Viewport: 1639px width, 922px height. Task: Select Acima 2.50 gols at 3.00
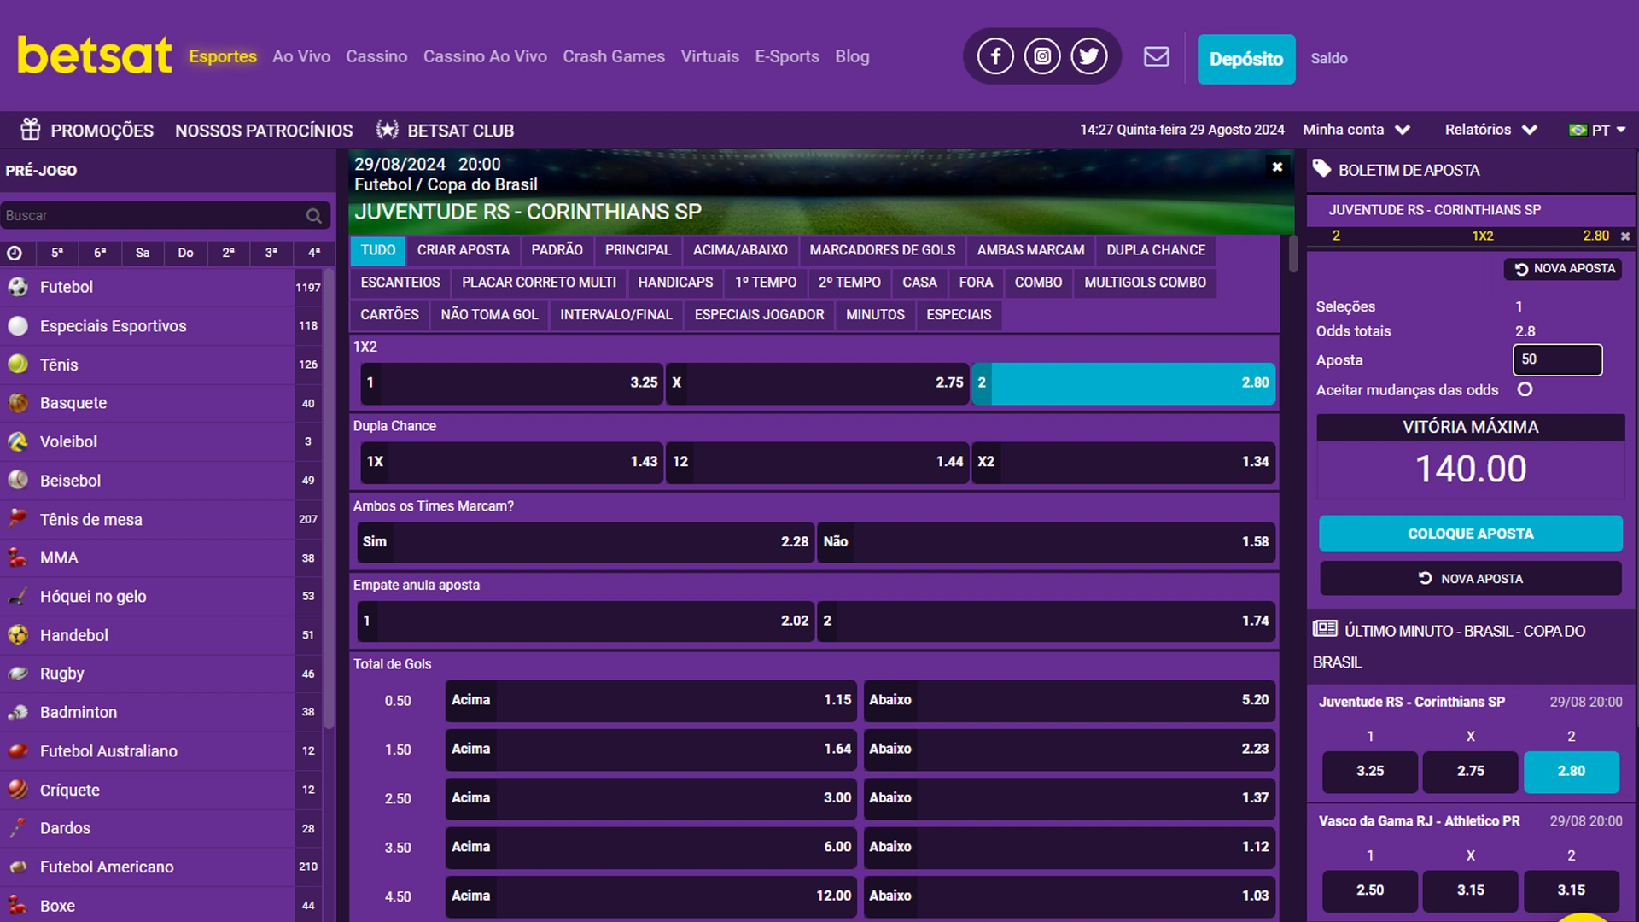(651, 797)
